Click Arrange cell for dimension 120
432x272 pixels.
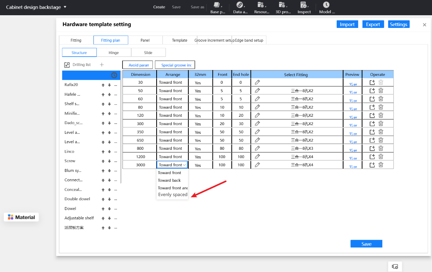click(x=173, y=115)
